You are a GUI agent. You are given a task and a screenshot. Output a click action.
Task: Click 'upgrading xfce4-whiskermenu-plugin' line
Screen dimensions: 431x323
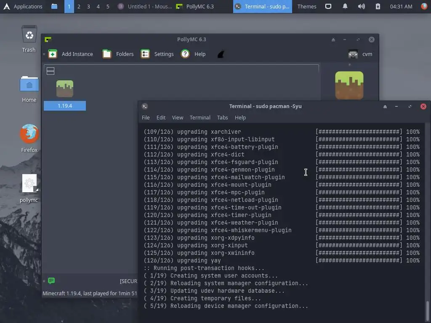click(x=282, y=230)
